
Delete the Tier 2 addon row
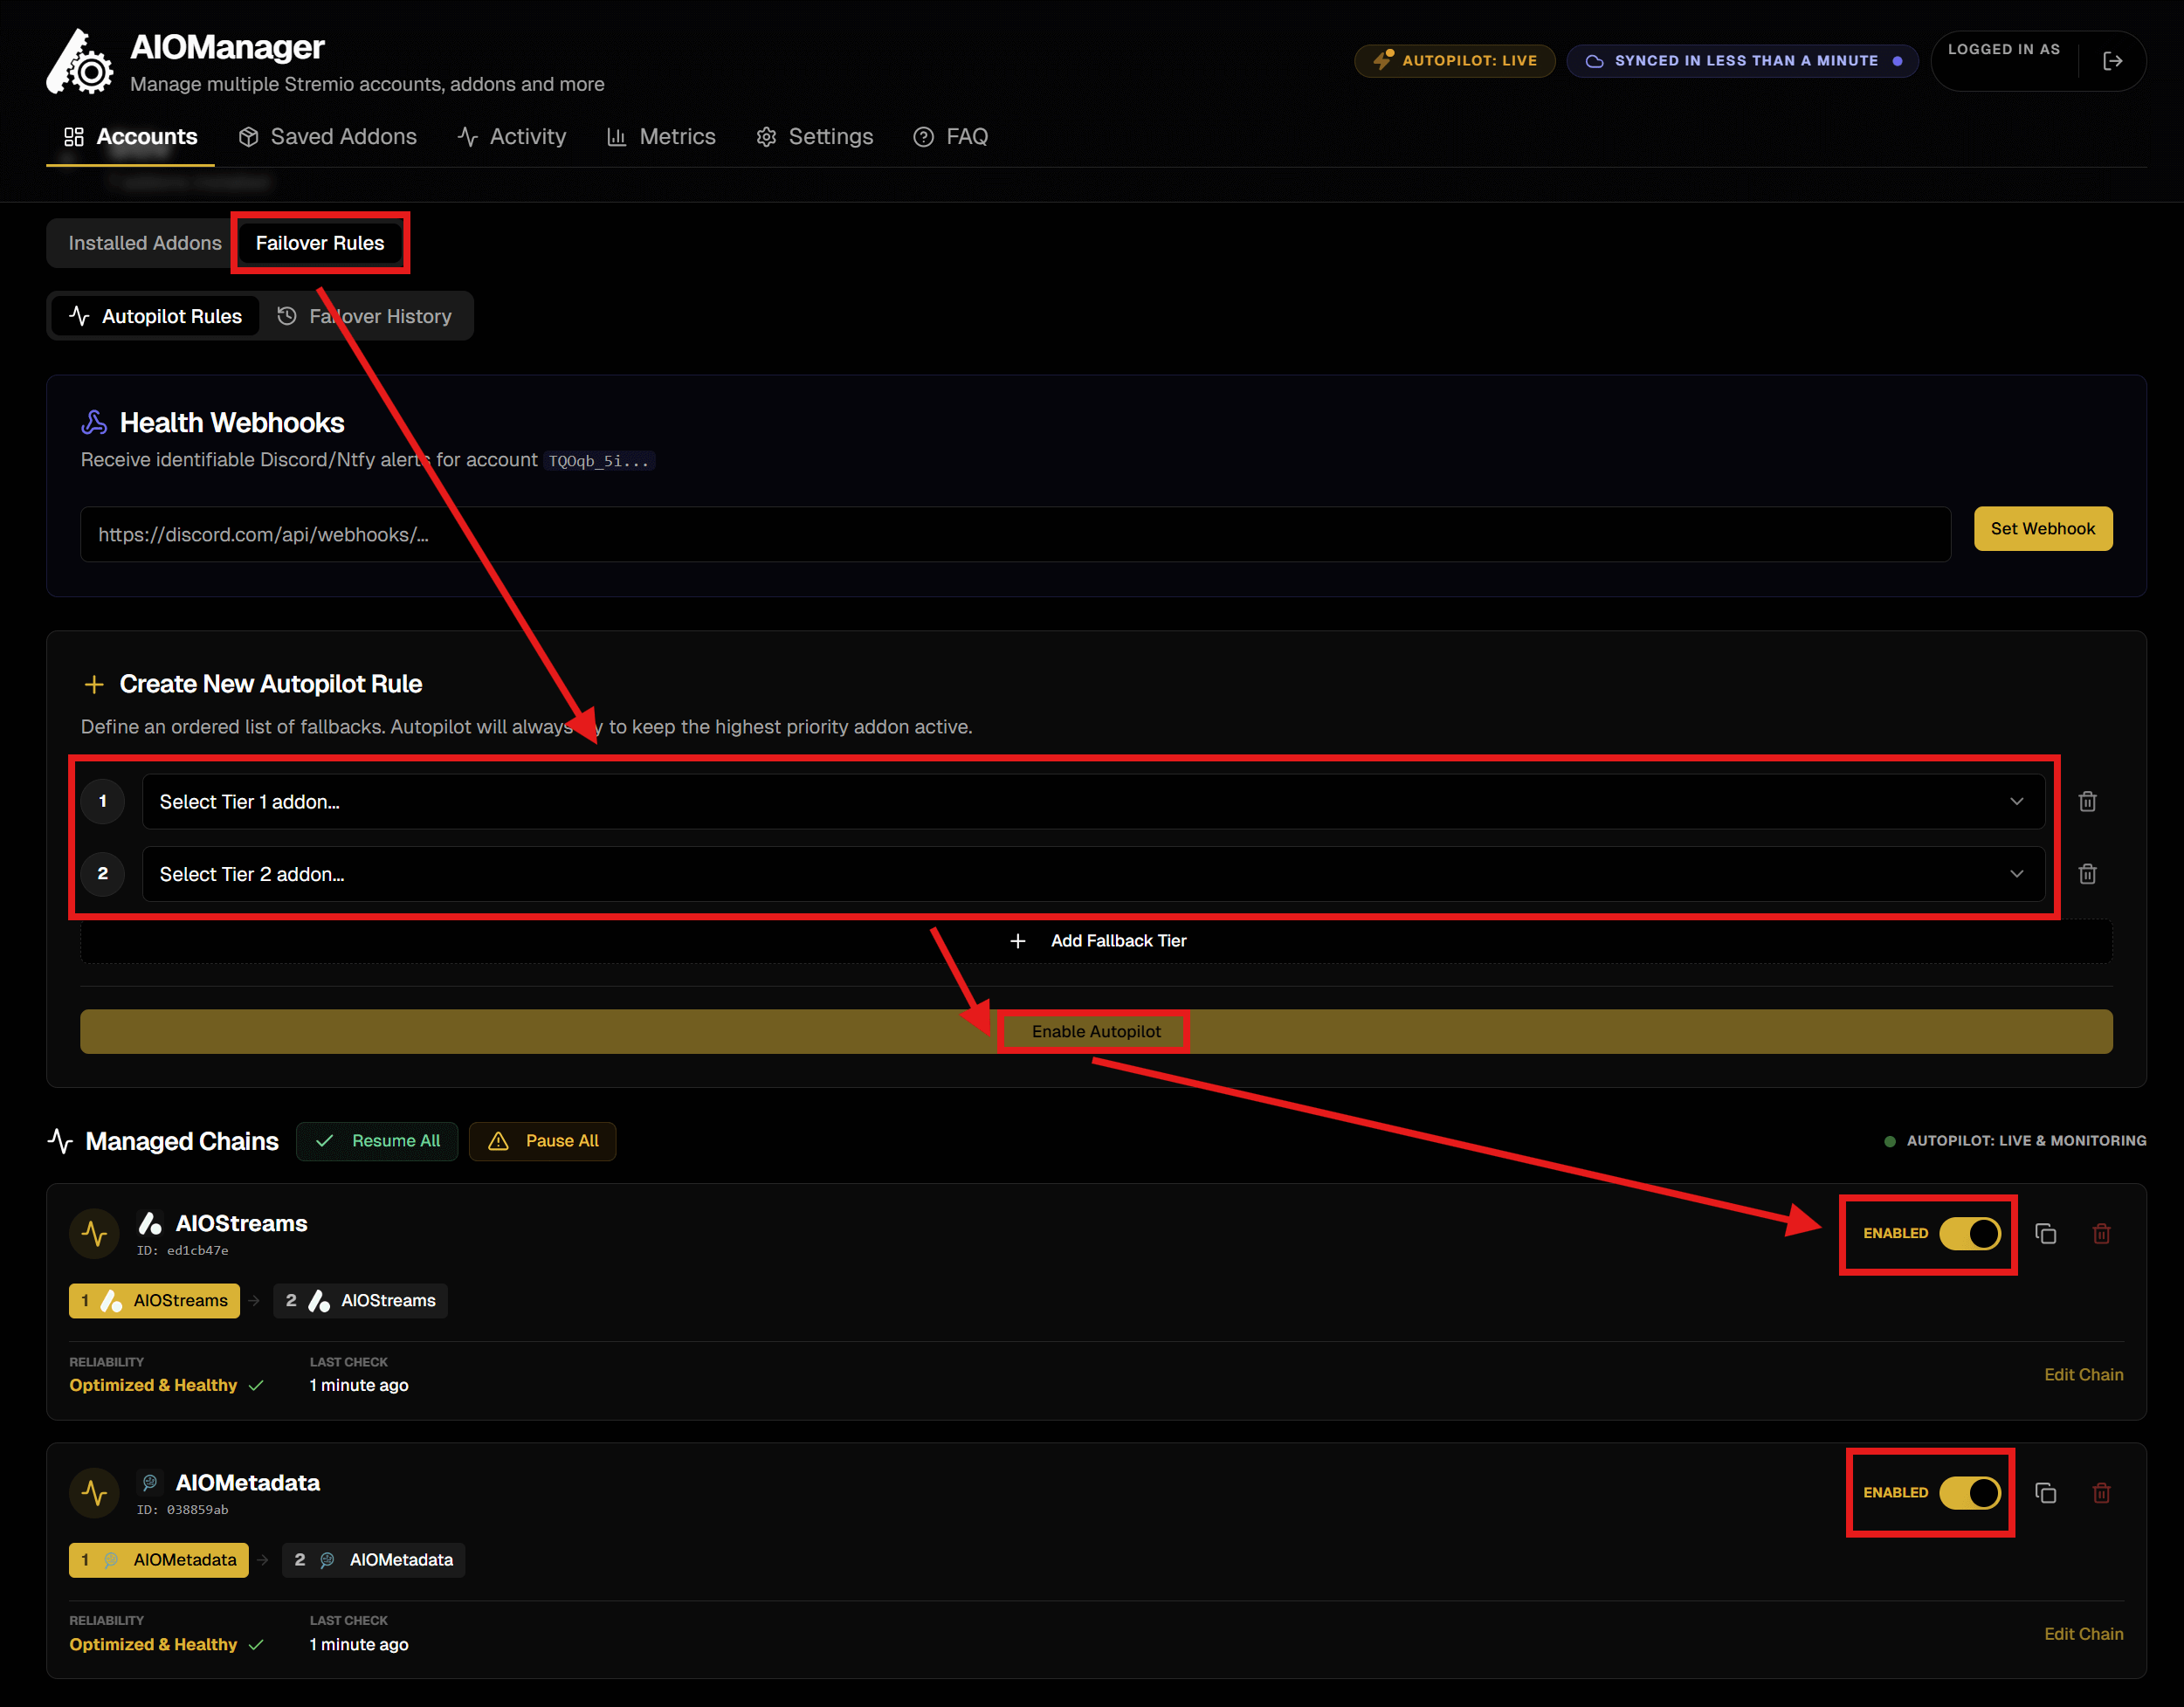pos(2087,874)
